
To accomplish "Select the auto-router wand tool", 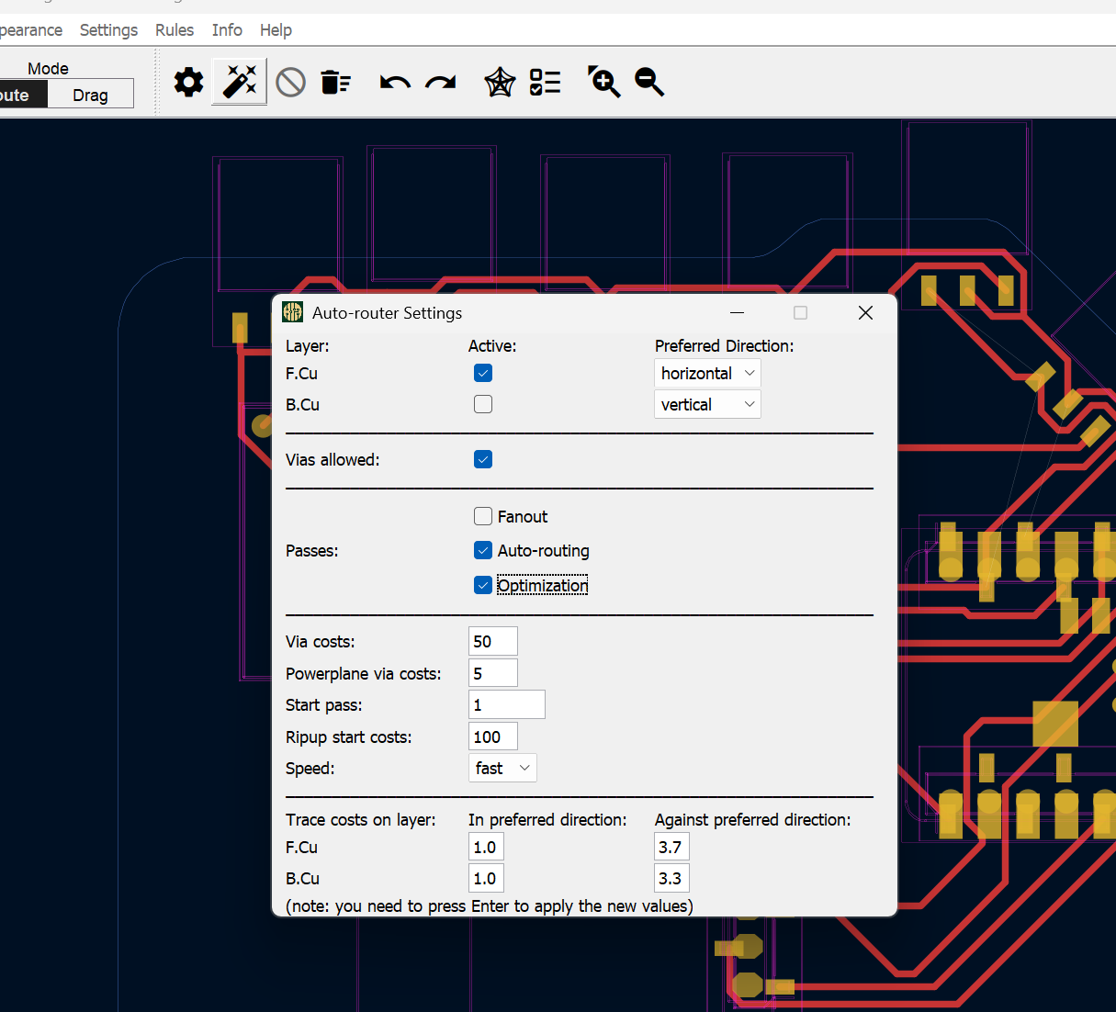I will coord(238,82).
